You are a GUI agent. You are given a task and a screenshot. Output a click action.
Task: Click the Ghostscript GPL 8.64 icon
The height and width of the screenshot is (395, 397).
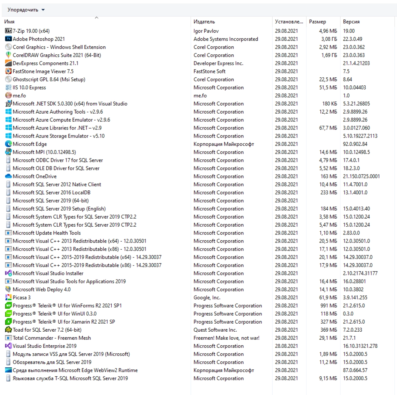pos(8,79)
